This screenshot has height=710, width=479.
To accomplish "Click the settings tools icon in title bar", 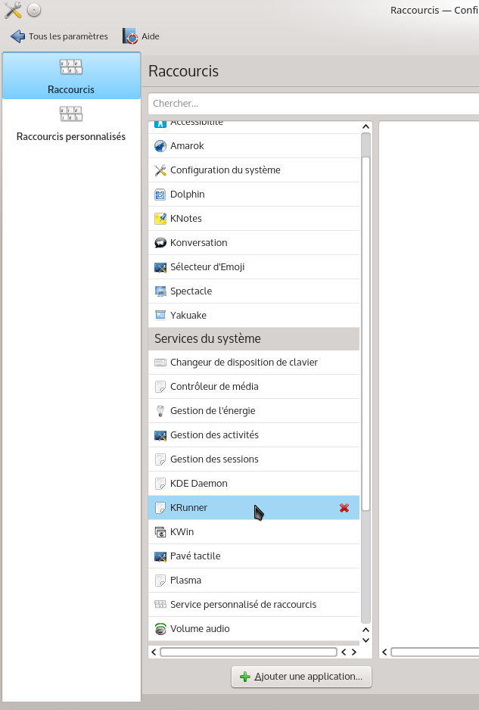I will [x=13, y=10].
